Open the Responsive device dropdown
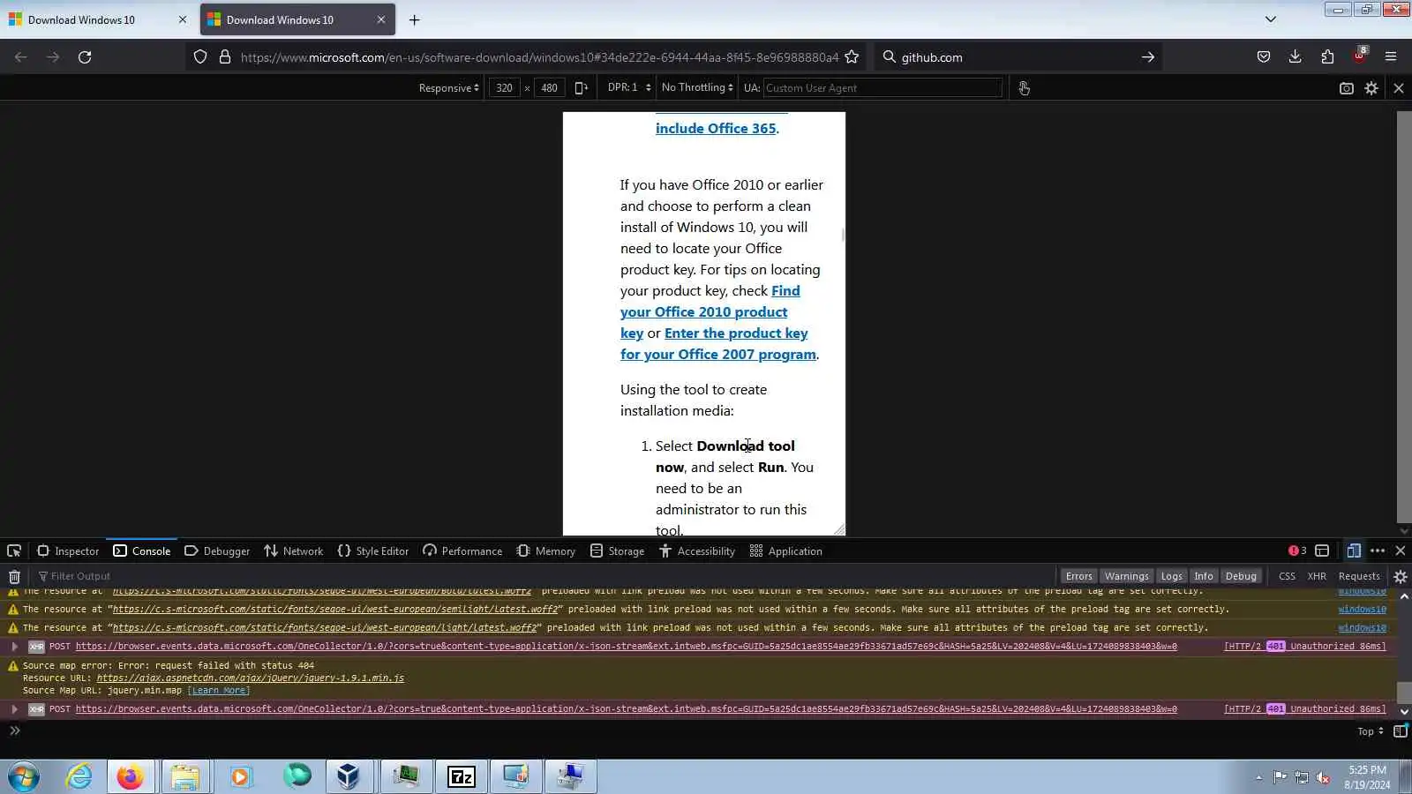 [449, 88]
